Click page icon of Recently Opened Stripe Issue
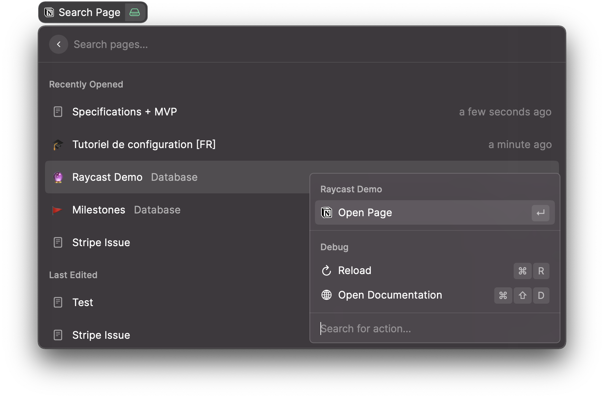The height and width of the screenshot is (399, 604). tap(58, 242)
